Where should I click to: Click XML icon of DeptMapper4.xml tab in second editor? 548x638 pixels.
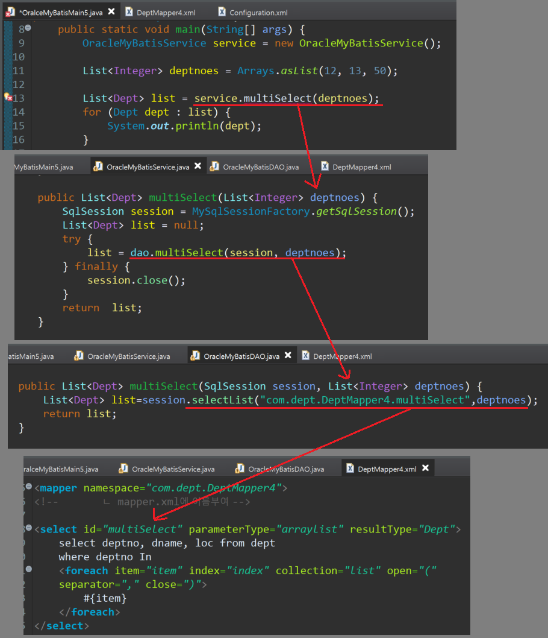325,166
